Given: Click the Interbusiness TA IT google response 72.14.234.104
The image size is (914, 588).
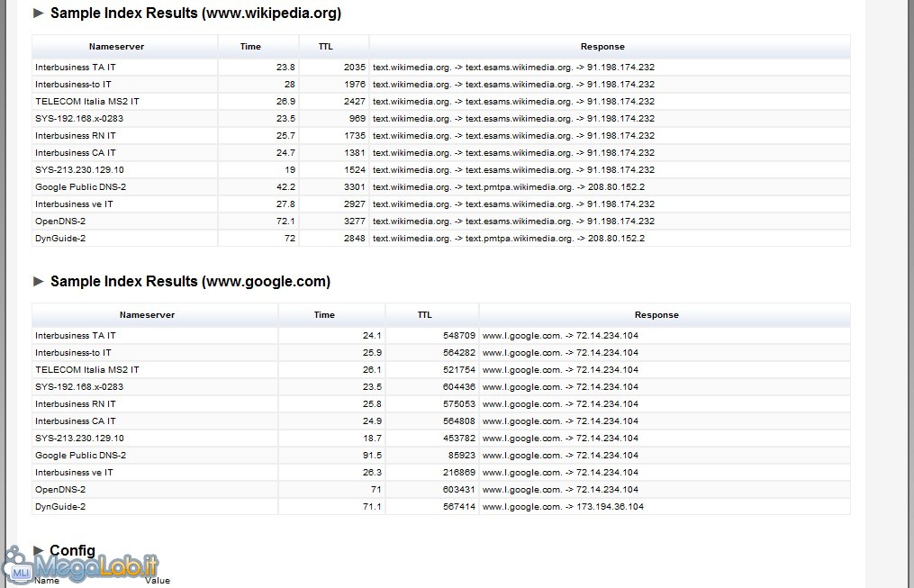Looking at the screenshot, I should 608,336.
